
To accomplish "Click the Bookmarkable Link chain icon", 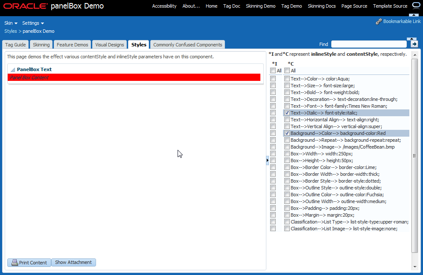I will tap(379, 22).
